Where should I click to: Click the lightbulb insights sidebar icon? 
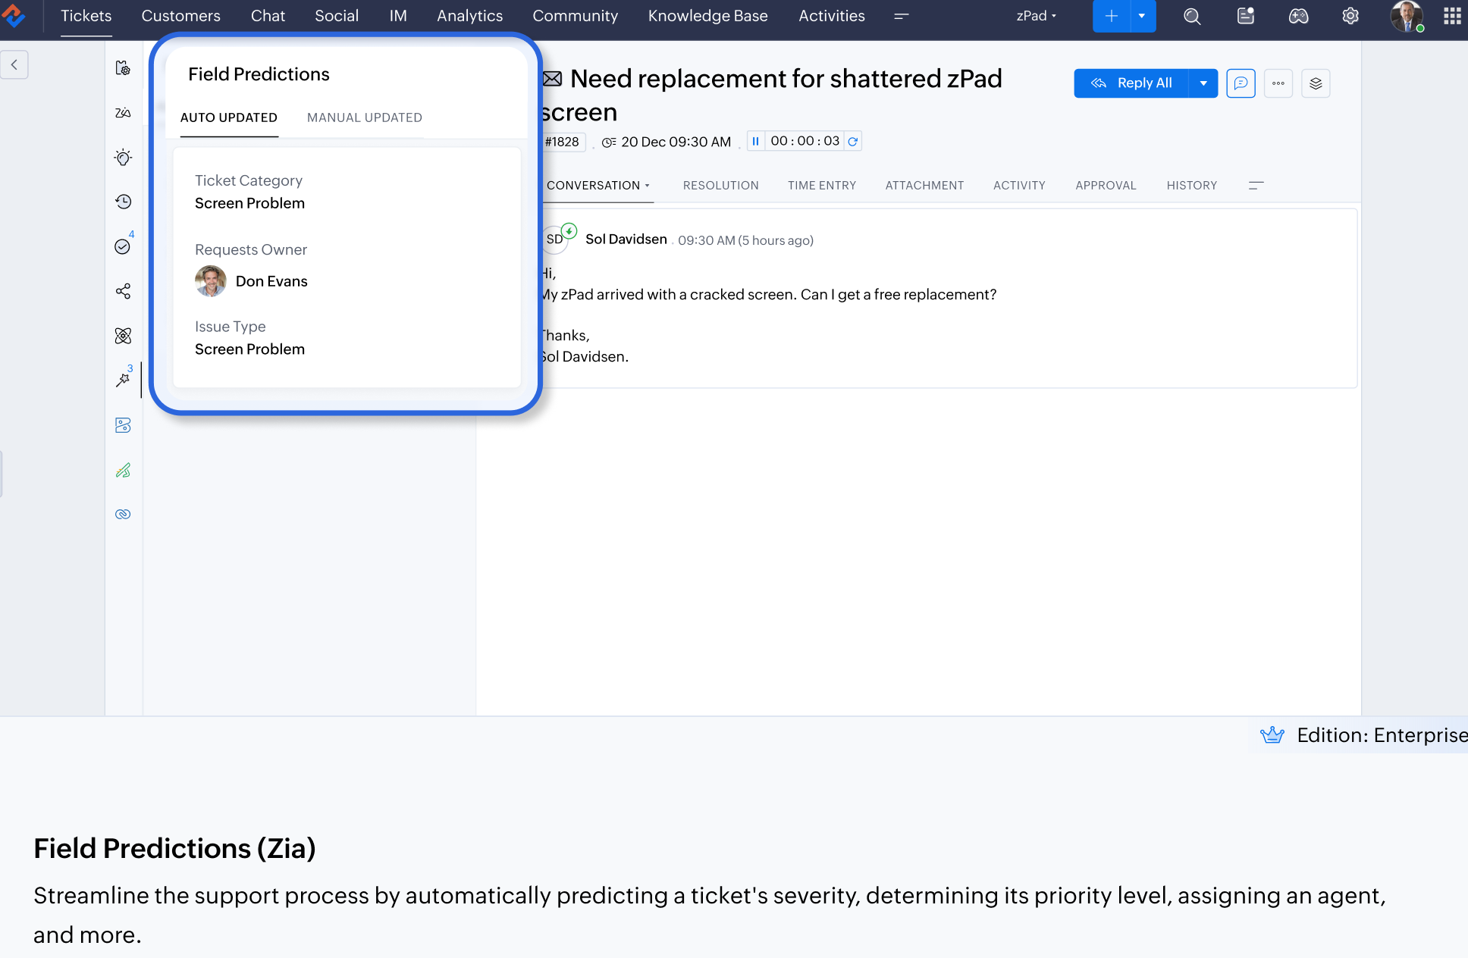pos(123,158)
